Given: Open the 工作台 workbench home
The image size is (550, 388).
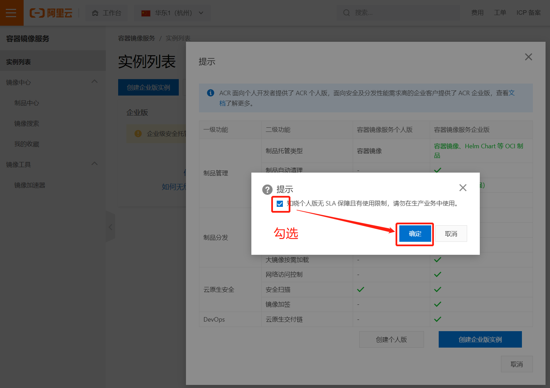Looking at the screenshot, I should click(x=107, y=13).
